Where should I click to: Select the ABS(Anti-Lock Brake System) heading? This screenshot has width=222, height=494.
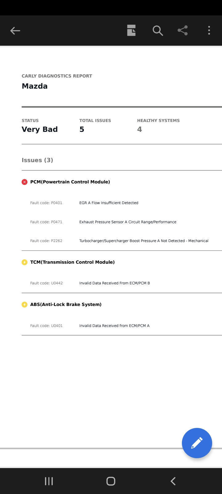point(66,304)
